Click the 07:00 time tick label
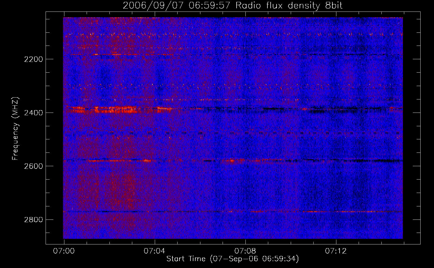 pyautogui.click(x=64, y=251)
